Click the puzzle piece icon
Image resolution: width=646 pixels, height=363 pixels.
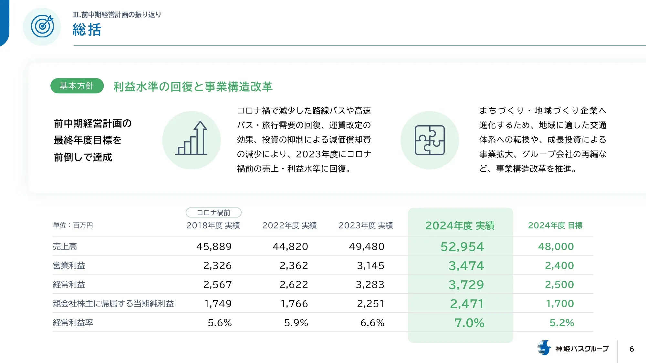430,140
